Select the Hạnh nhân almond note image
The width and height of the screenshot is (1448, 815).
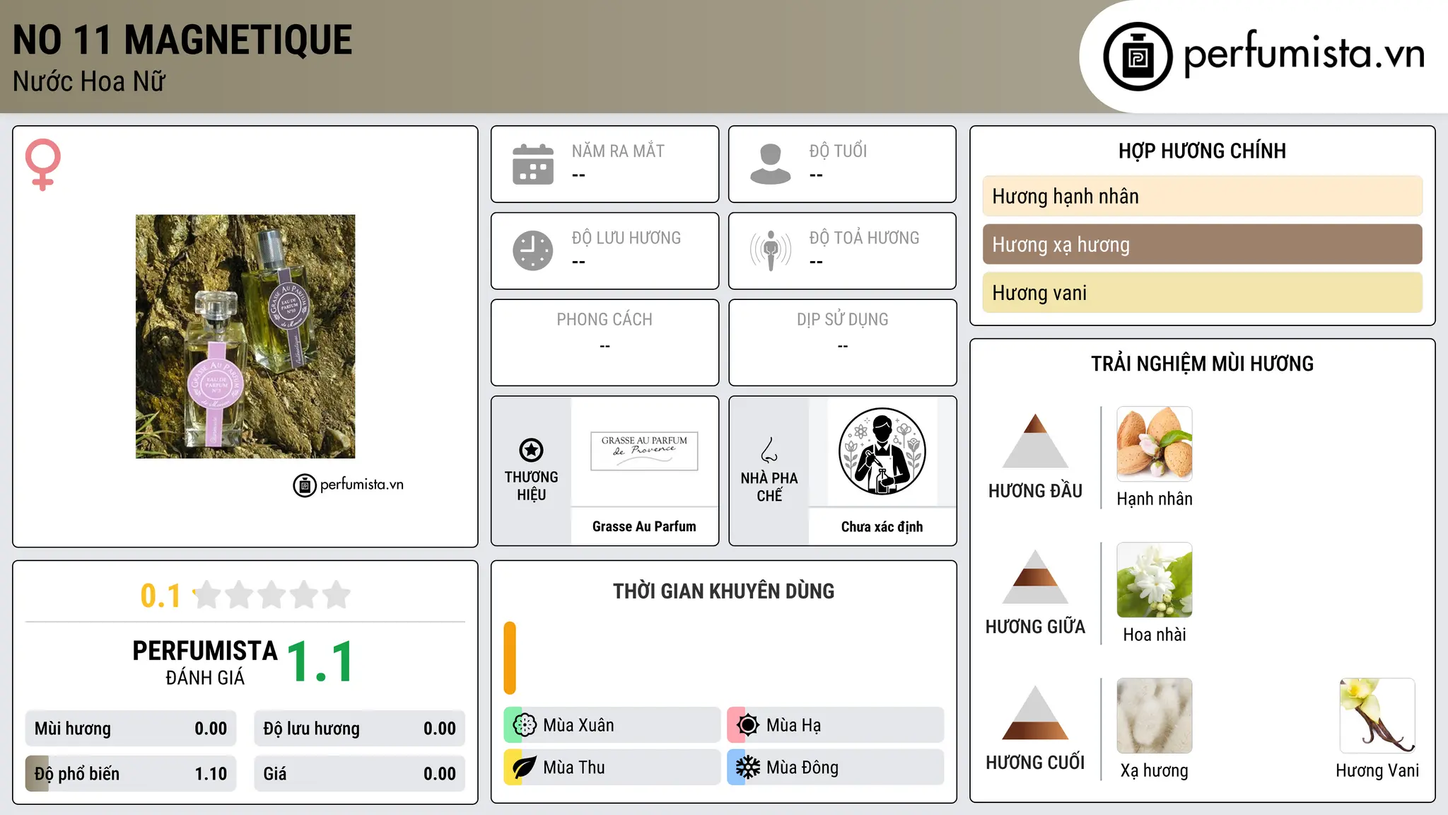(1155, 444)
